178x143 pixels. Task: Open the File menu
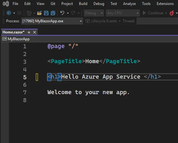point(15,4)
